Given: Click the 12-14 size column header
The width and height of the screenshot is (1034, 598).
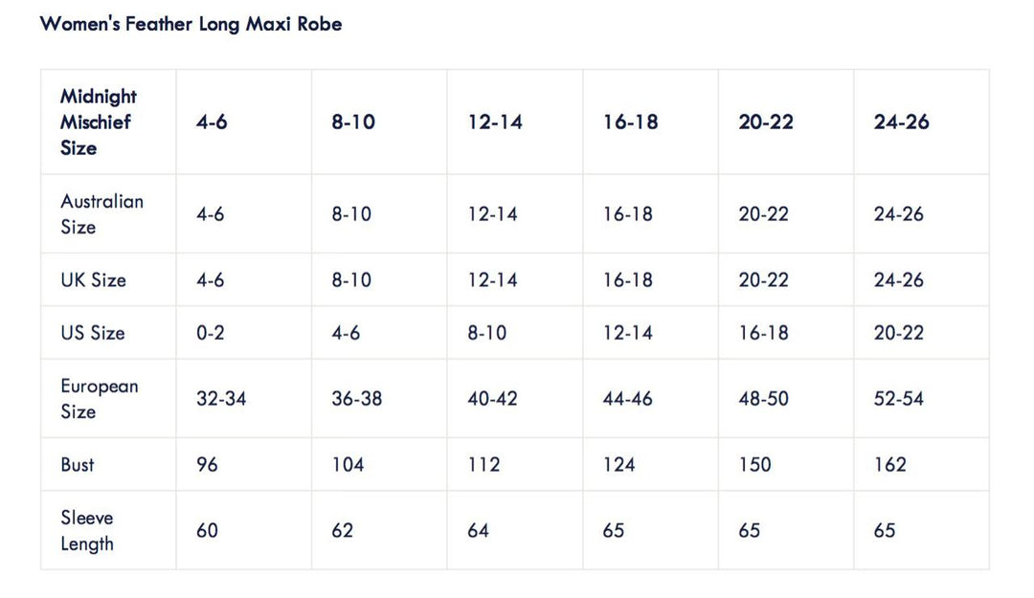Looking at the screenshot, I should [515, 122].
